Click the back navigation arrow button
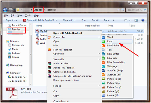Image resolution: width=151 pixels, height=103 pixels. click(5, 10)
